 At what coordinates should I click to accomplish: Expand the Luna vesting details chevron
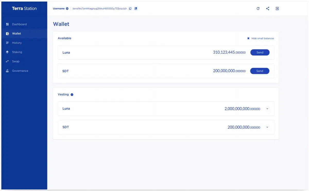(267, 109)
